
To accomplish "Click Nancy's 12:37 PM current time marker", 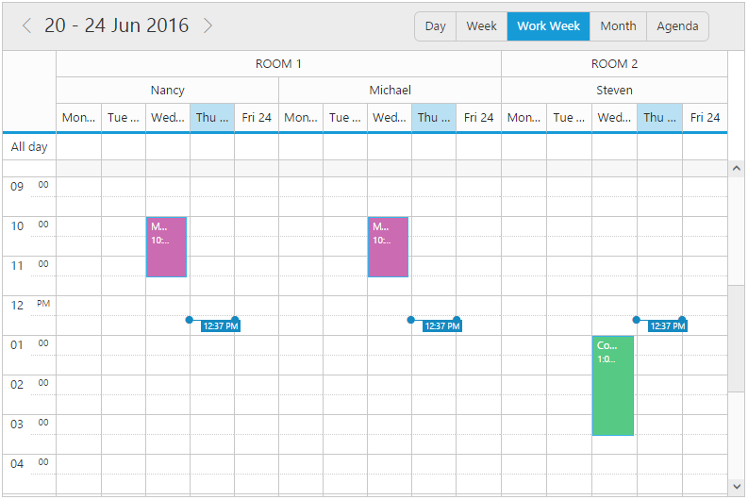I will click(220, 326).
